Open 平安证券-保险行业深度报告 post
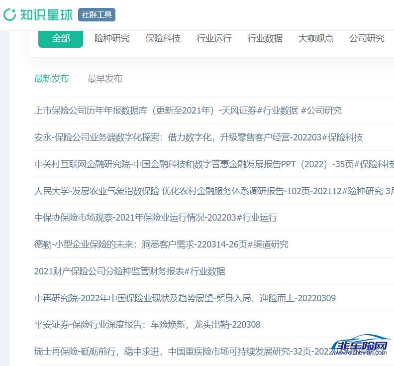 pyautogui.click(x=147, y=325)
